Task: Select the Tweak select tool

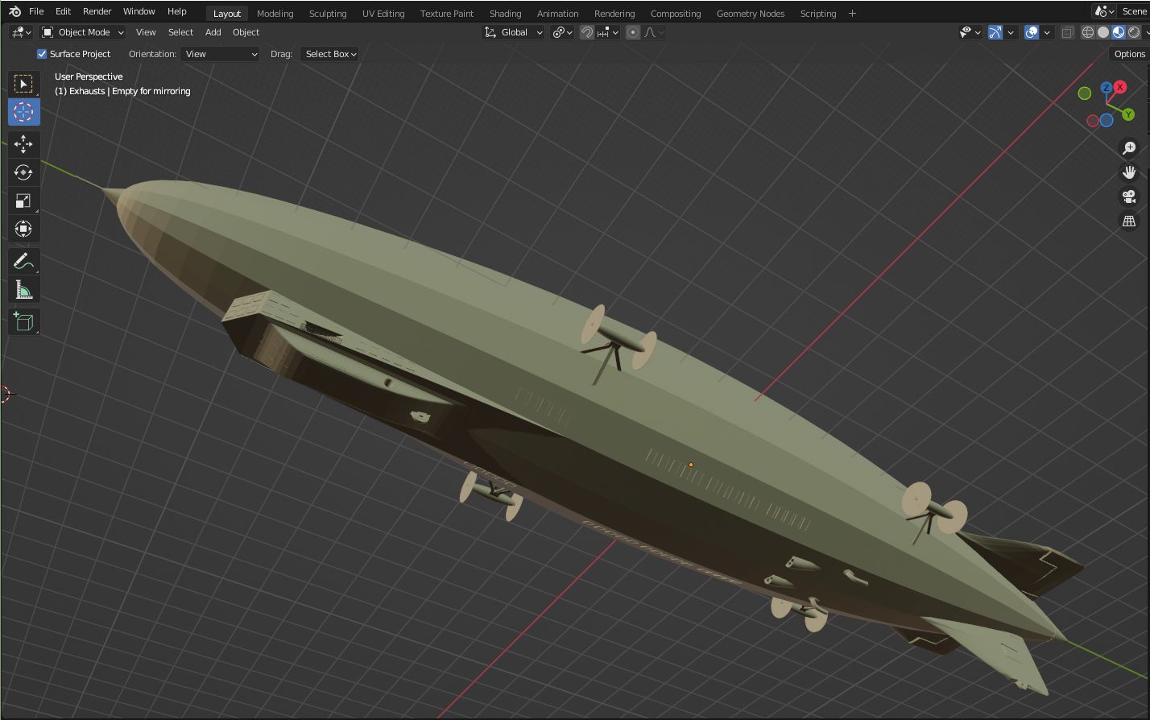Action: (23, 84)
